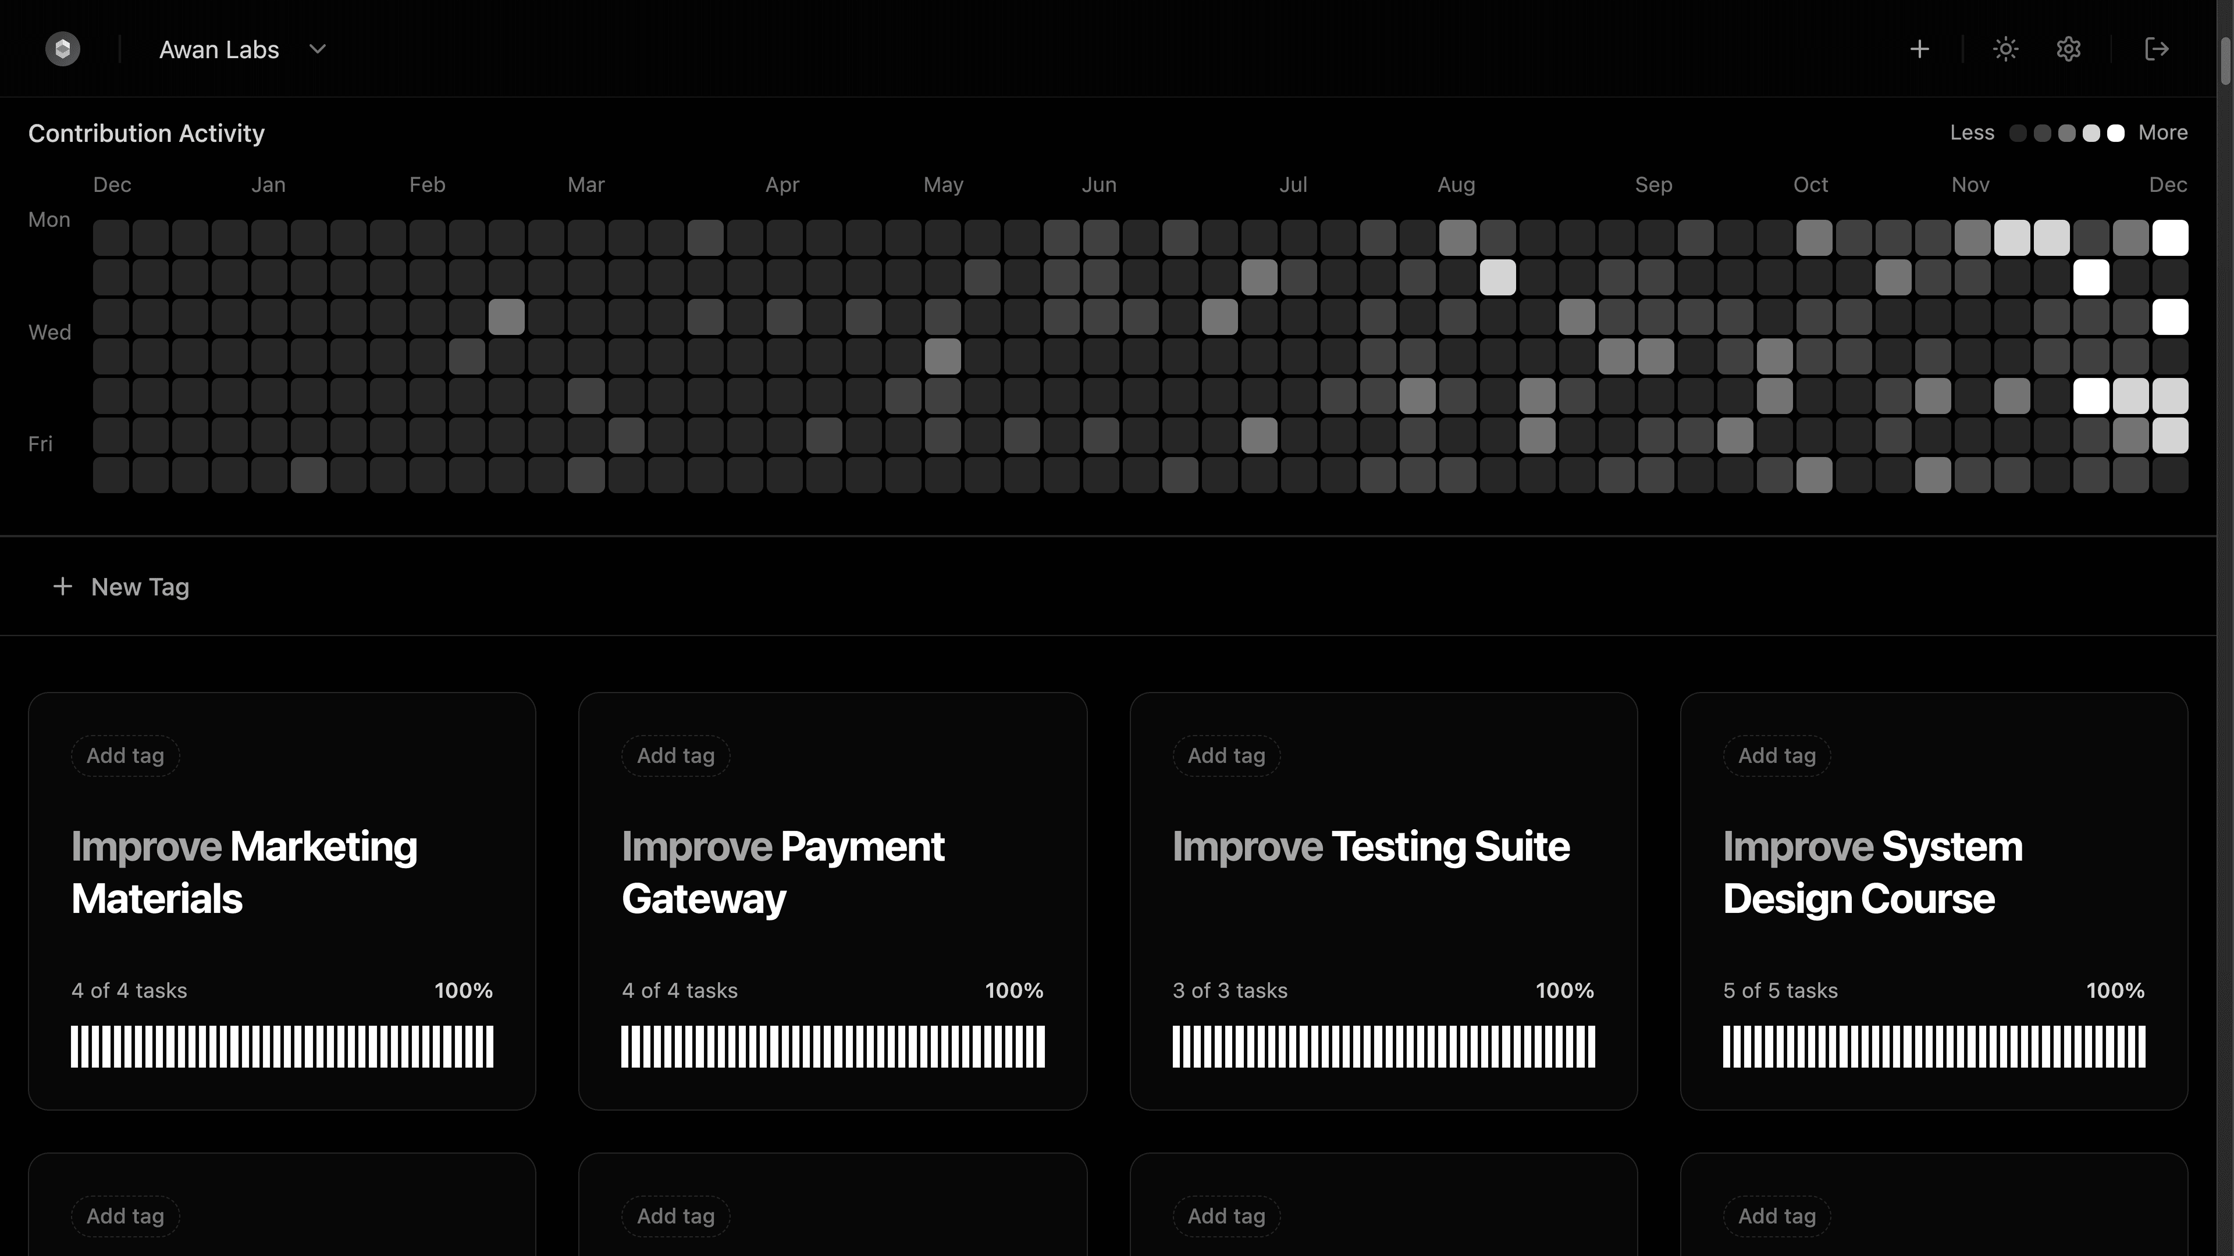Click the vertical scrollbar thumb
The image size is (2234, 1256).
(x=2225, y=60)
